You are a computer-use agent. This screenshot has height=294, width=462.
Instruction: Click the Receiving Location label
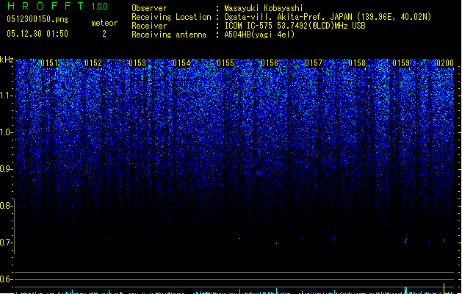tap(171, 17)
